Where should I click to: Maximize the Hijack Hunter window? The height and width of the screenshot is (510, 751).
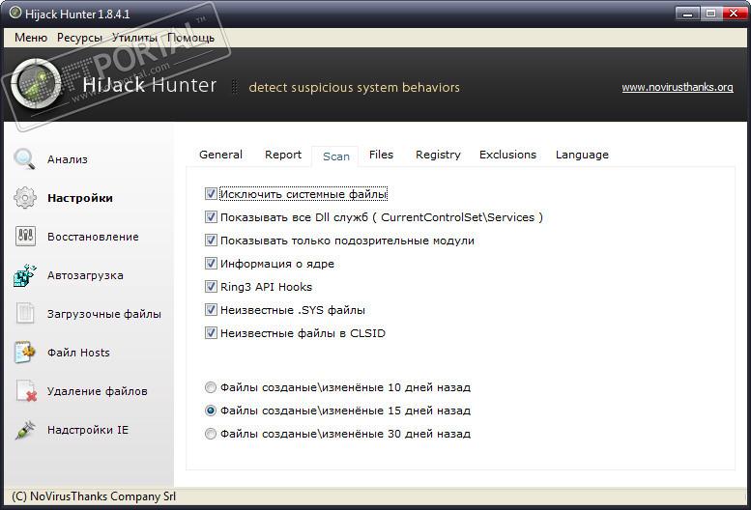(711, 14)
